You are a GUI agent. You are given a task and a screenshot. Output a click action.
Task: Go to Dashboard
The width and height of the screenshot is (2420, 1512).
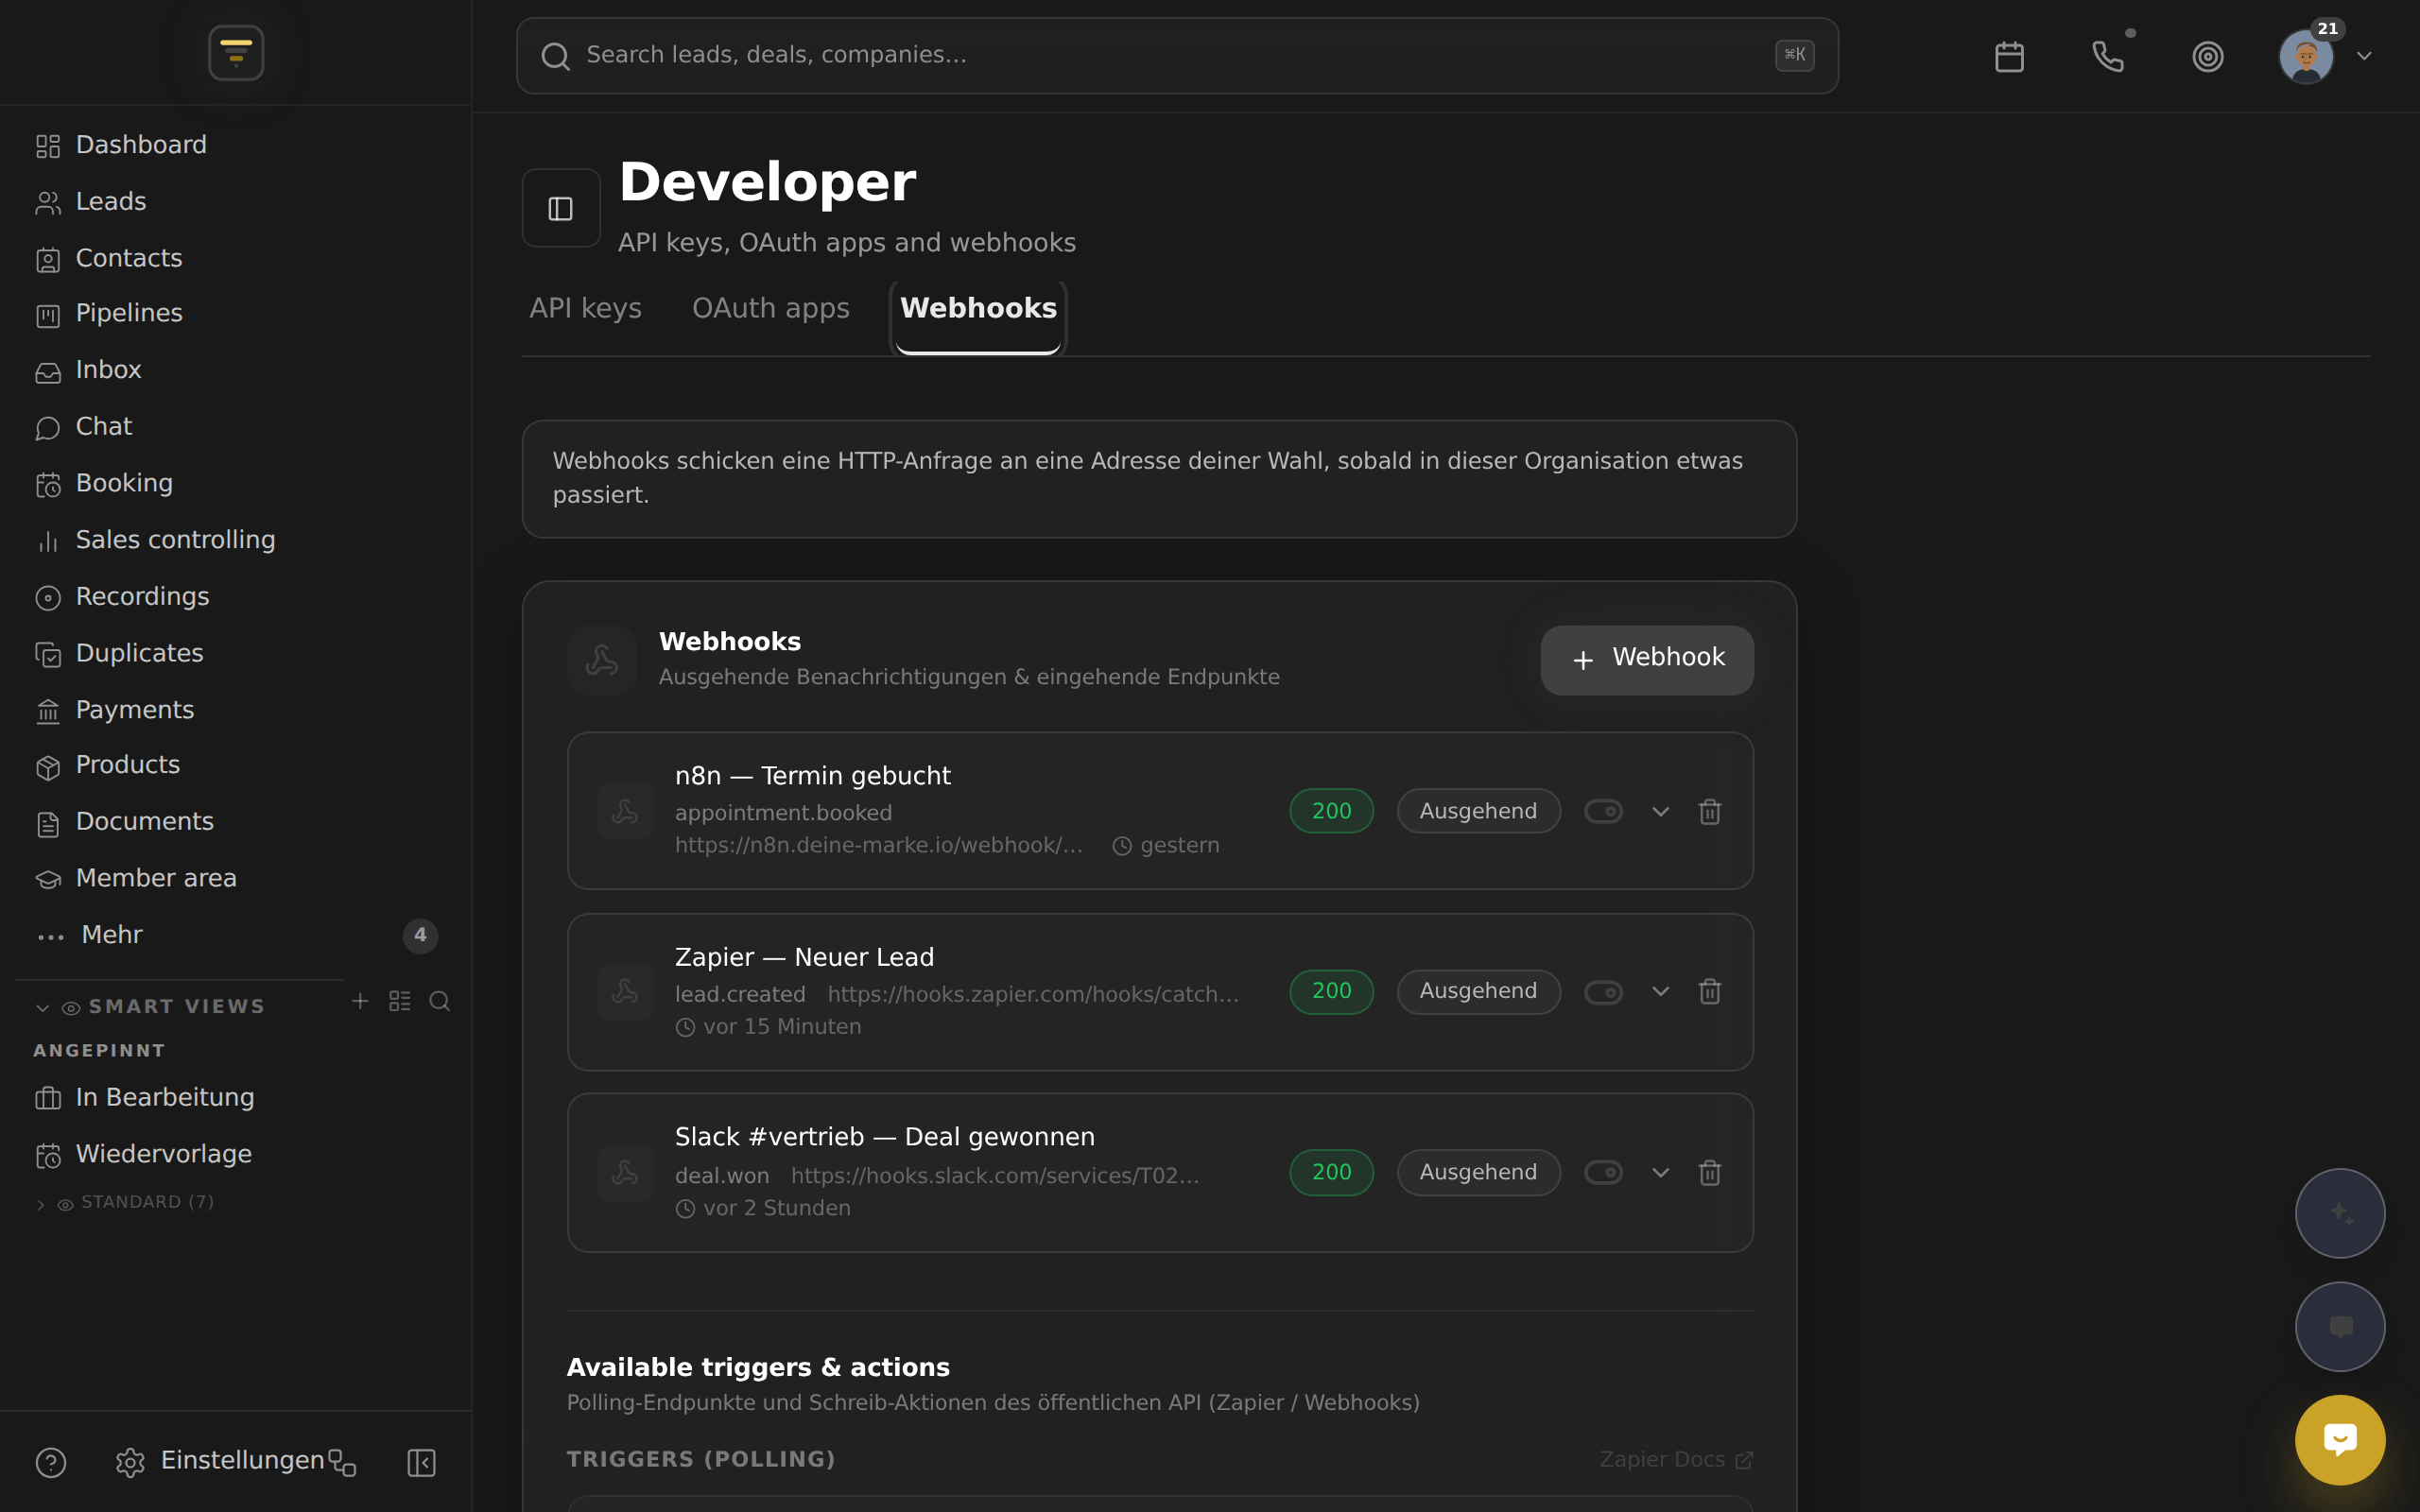coord(236,145)
